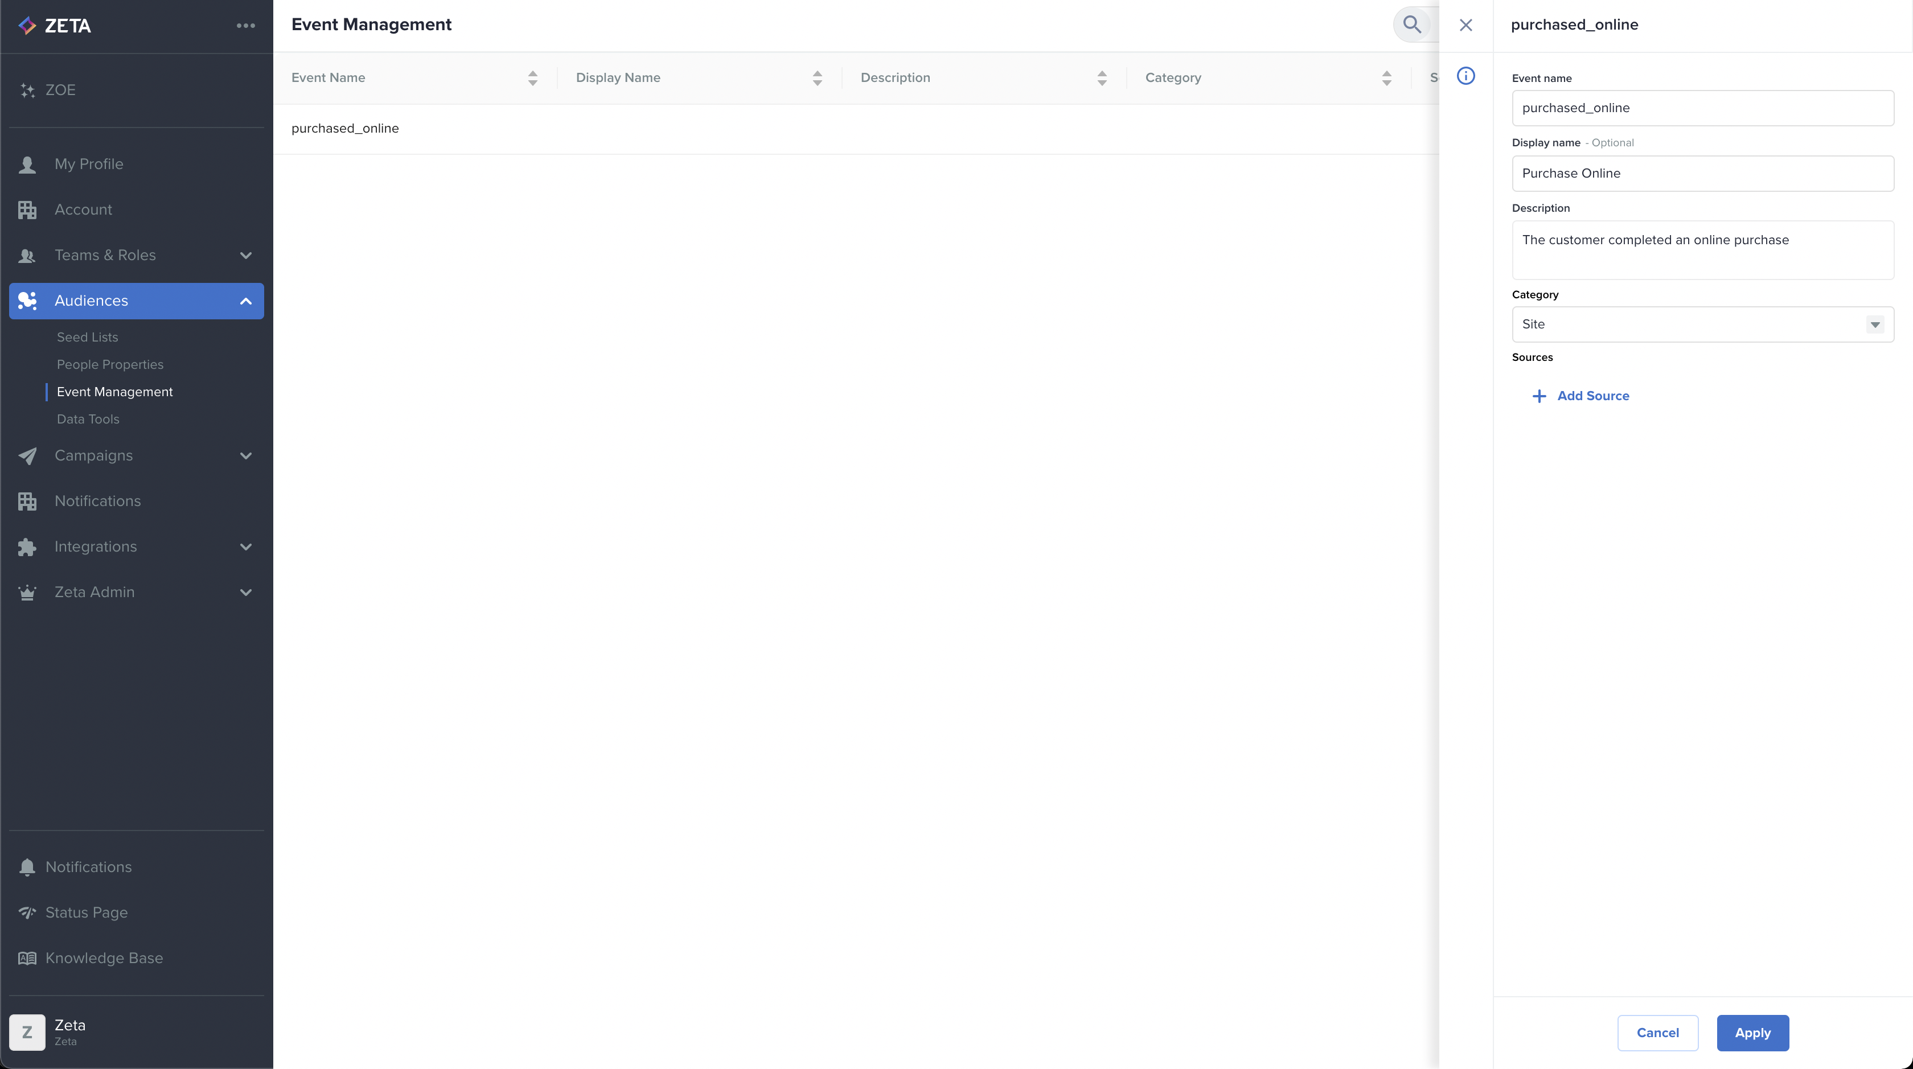Click the plus Add Source icon

point(1539,396)
